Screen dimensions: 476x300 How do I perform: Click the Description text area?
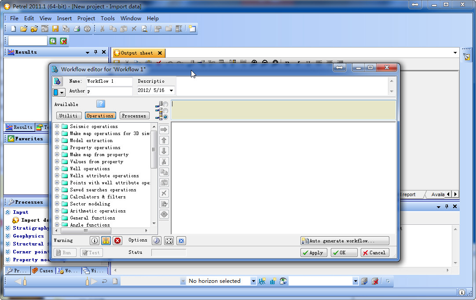click(282, 86)
